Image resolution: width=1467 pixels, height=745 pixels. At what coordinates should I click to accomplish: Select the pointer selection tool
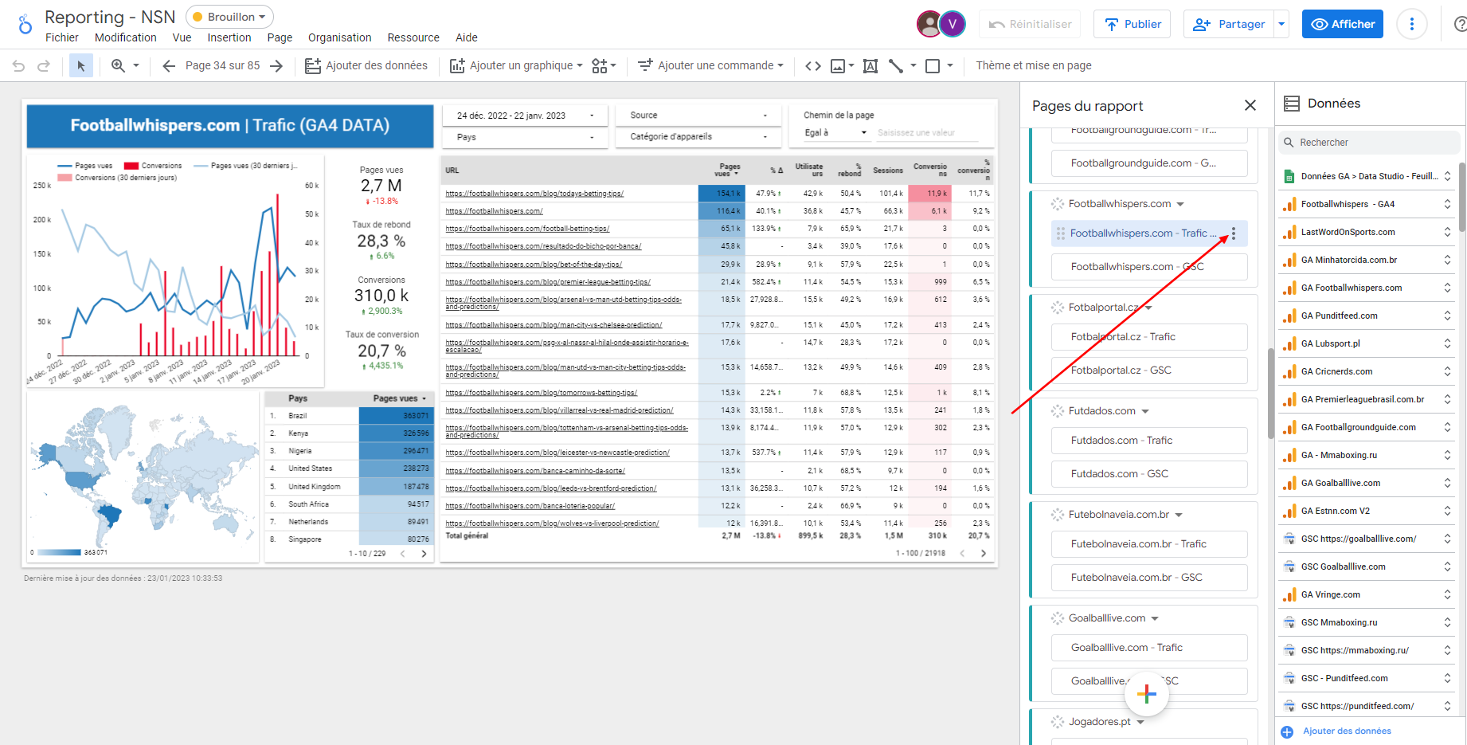(x=80, y=66)
